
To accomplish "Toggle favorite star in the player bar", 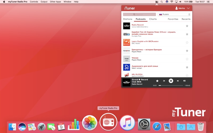I will pos(157,81).
